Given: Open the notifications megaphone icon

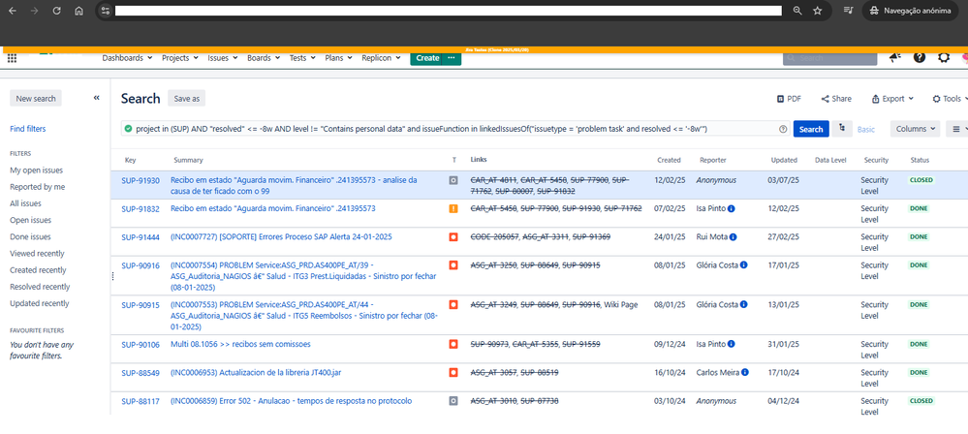Looking at the screenshot, I should (894, 57).
